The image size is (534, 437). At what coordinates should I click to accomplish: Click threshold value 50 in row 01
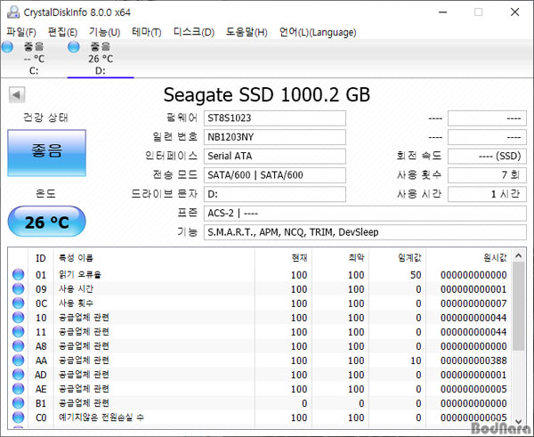tap(416, 274)
